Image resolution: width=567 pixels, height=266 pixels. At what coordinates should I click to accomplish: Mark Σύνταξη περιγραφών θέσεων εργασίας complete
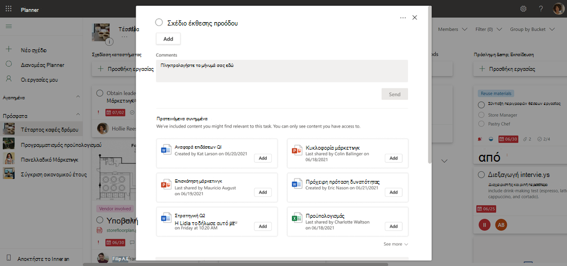(x=481, y=105)
